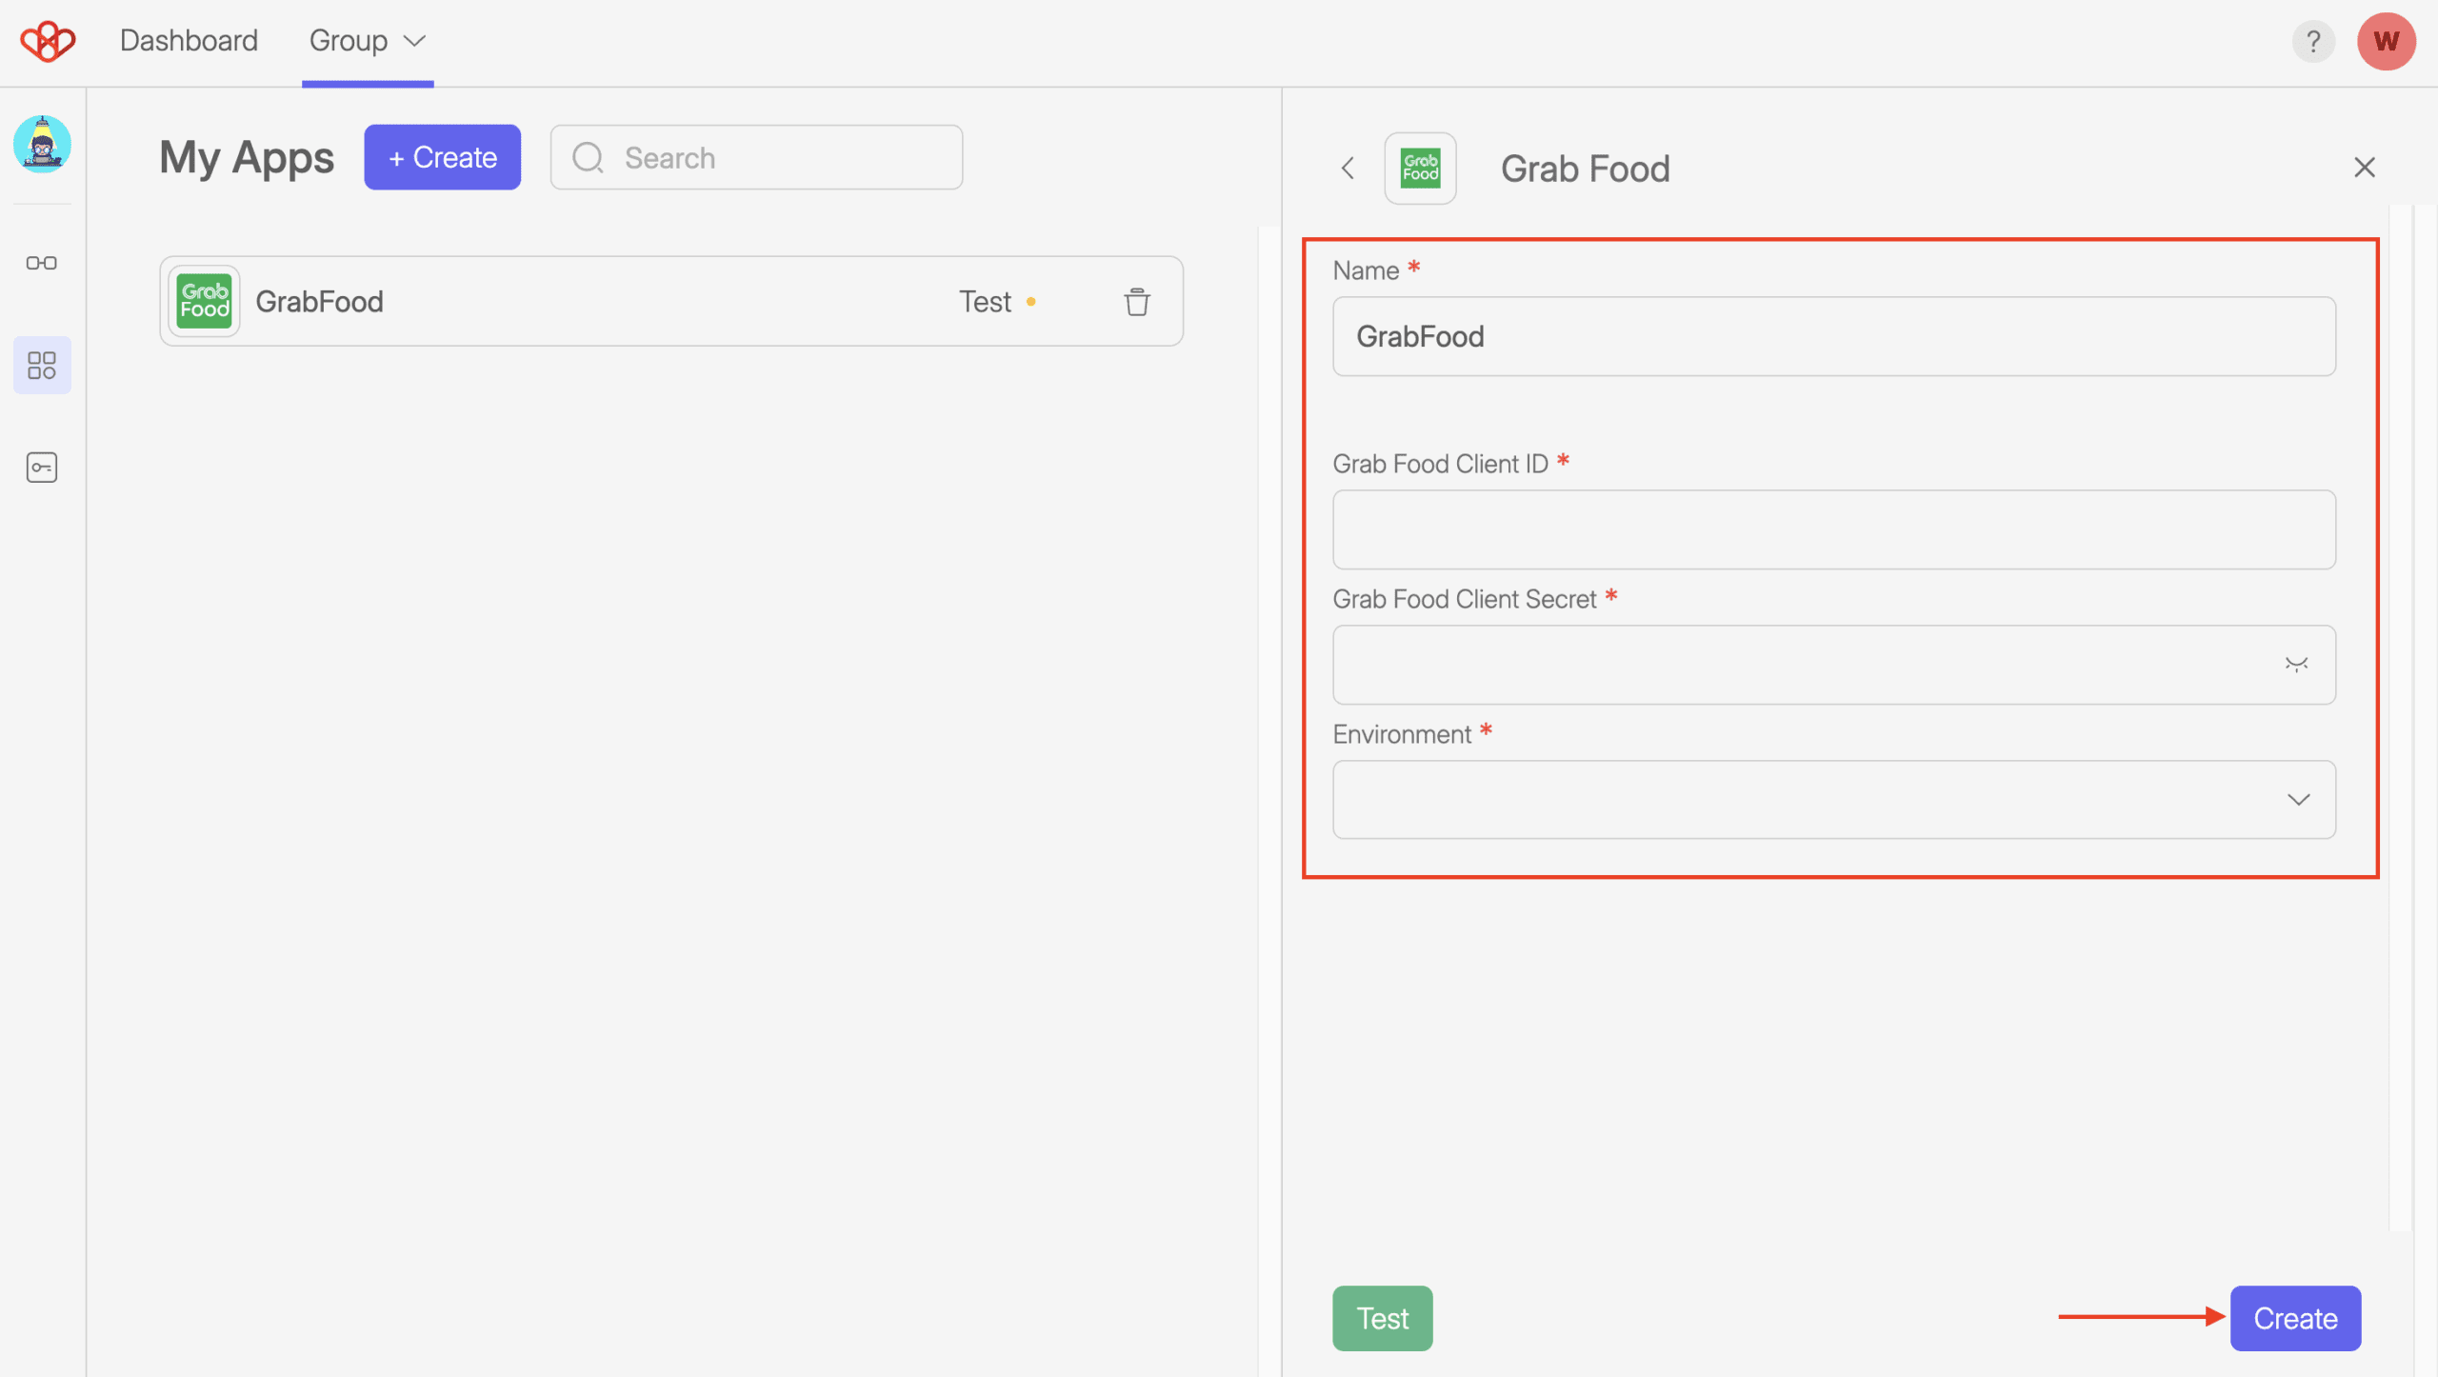Image resolution: width=2438 pixels, height=1377 pixels.
Task: Select the apps grid icon in sidebar
Action: [x=42, y=365]
